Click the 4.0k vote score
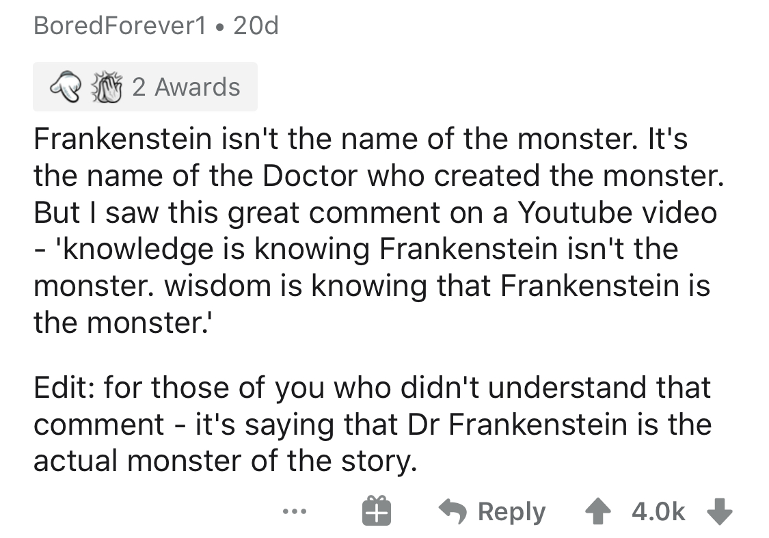 [x=658, y=512]
